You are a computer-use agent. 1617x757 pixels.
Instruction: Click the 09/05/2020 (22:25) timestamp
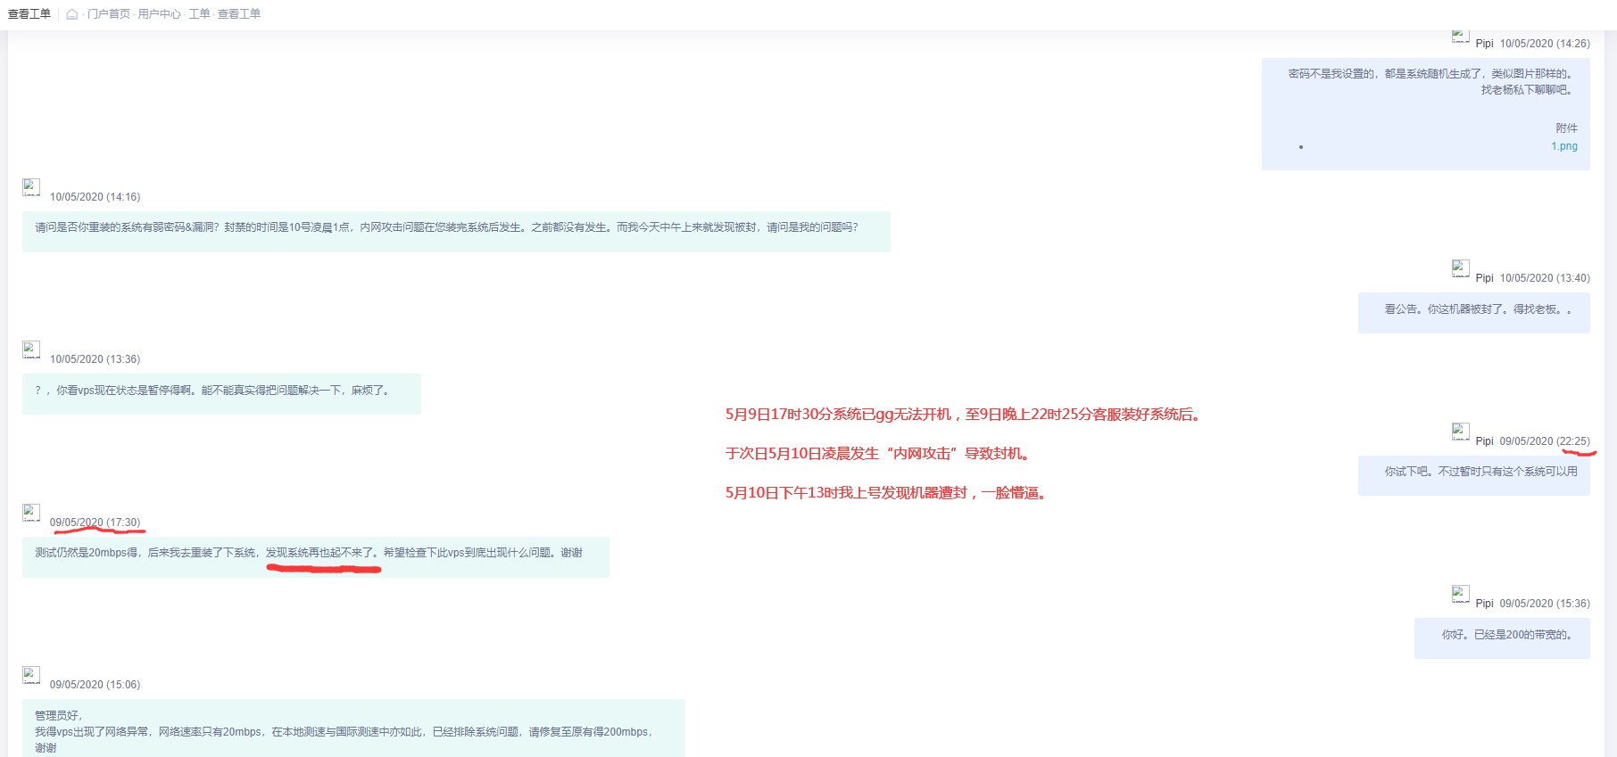click(x=1544, y=441)
